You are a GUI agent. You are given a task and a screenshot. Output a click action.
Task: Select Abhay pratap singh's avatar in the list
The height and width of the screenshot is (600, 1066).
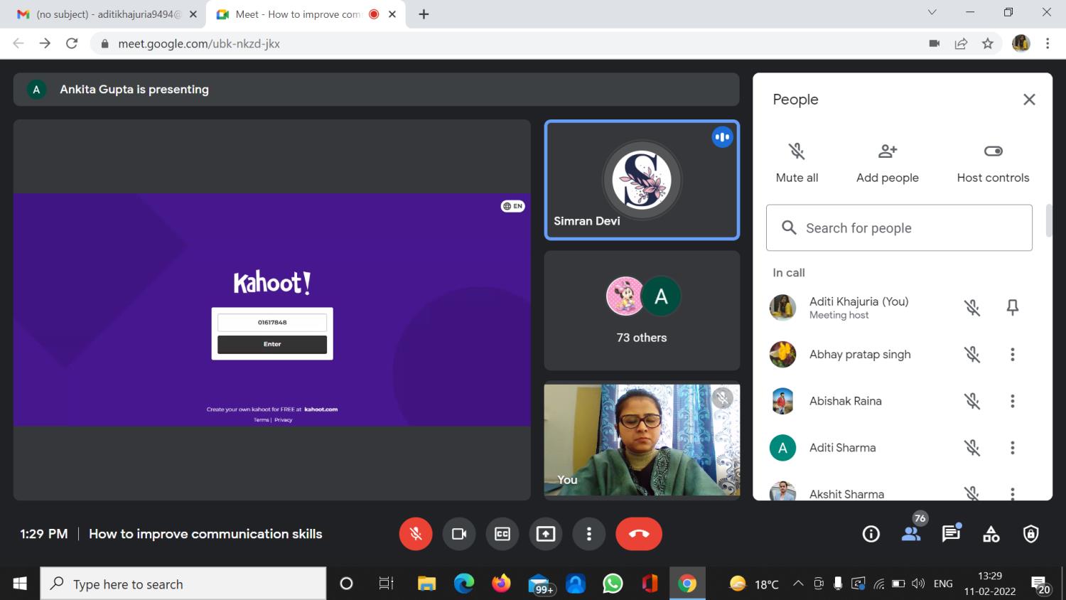click(x=782, y=354)
